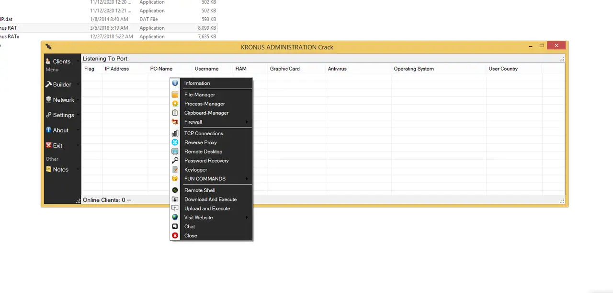Expand the FUN COMMANDS submenu
Image resolution: width=613 pixels, height=293 pixels.
point(247,179)
